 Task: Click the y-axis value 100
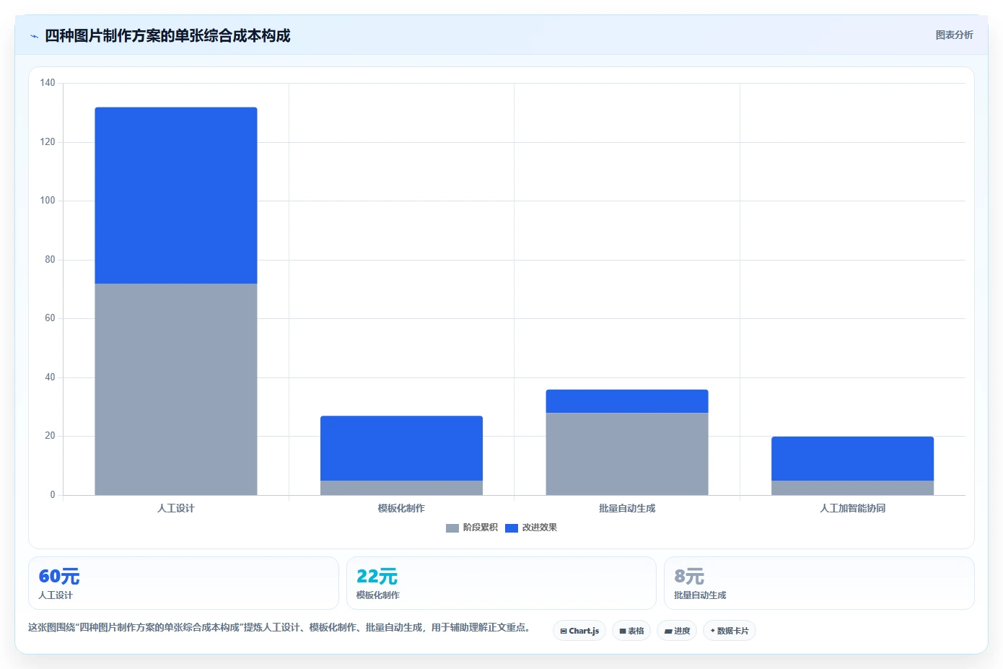point(48,201)
